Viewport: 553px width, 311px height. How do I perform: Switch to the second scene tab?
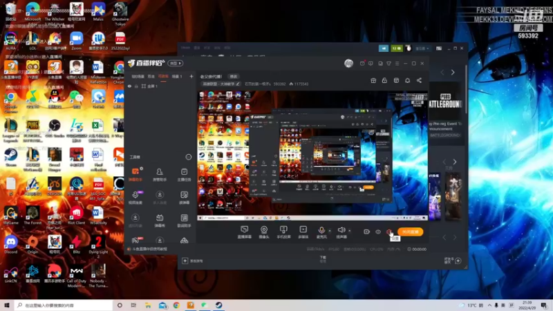[x=151, y=76]
